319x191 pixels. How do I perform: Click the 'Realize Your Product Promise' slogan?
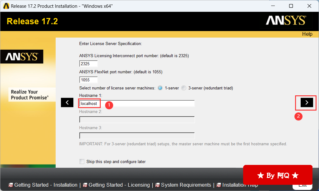click(x=30, y=95)
